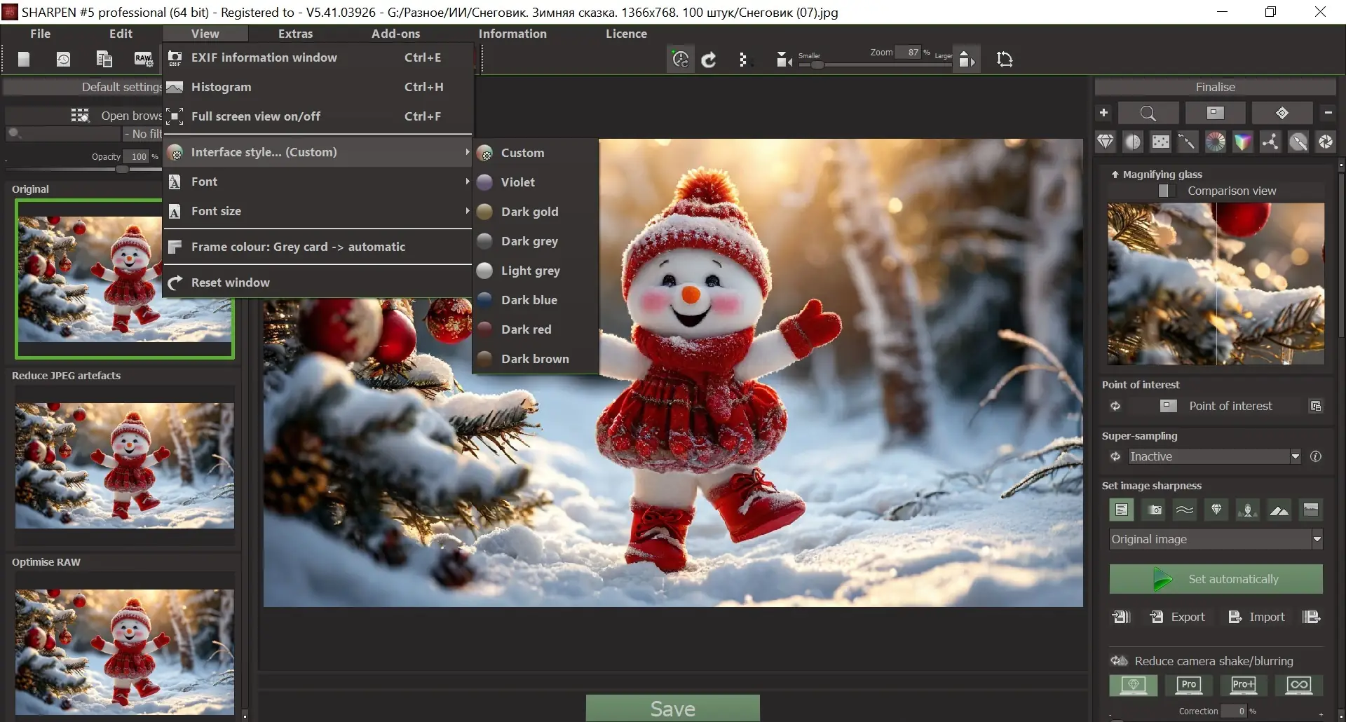Click the green Save button
Image resolution: width=1346 pixels, height=722 pixels.
pos(672,708)
